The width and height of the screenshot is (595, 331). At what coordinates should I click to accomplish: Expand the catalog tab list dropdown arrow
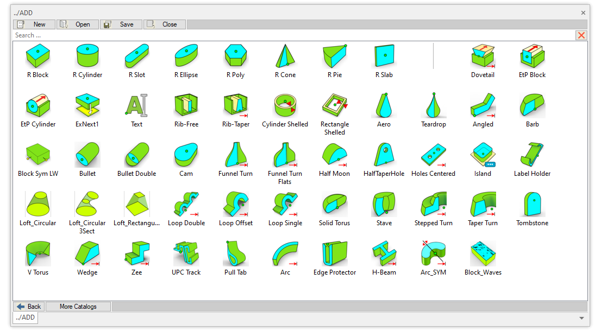point(581,318)
